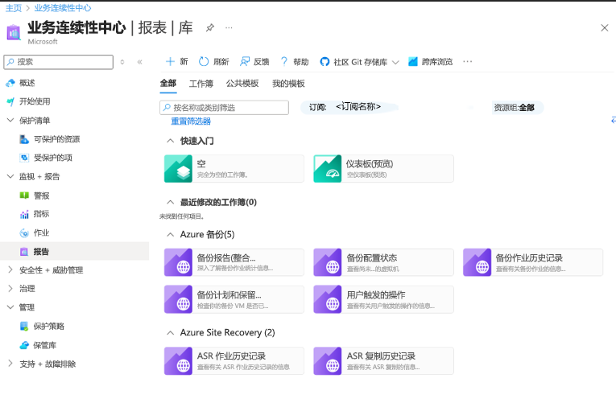Image resolution: width=616 pixels, height=399 pixels.
Task: Click the 订阅 filter pill
Action: click(x=349, y=107)
